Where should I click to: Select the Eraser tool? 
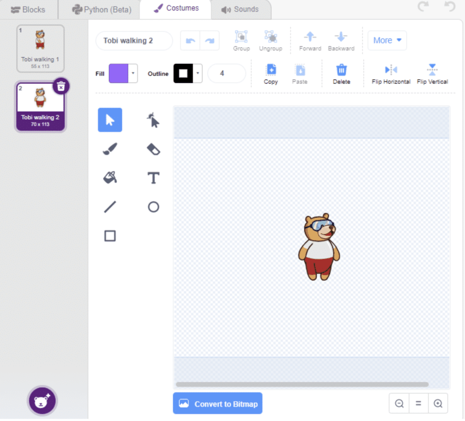pos(153,149)
